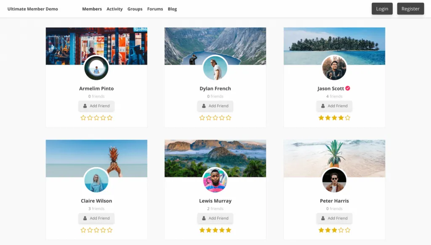Image resolution: width=431 pixels, height=245 pixels.
Task: Rate Claire Wilson five stars
Action: click(109, 230)
